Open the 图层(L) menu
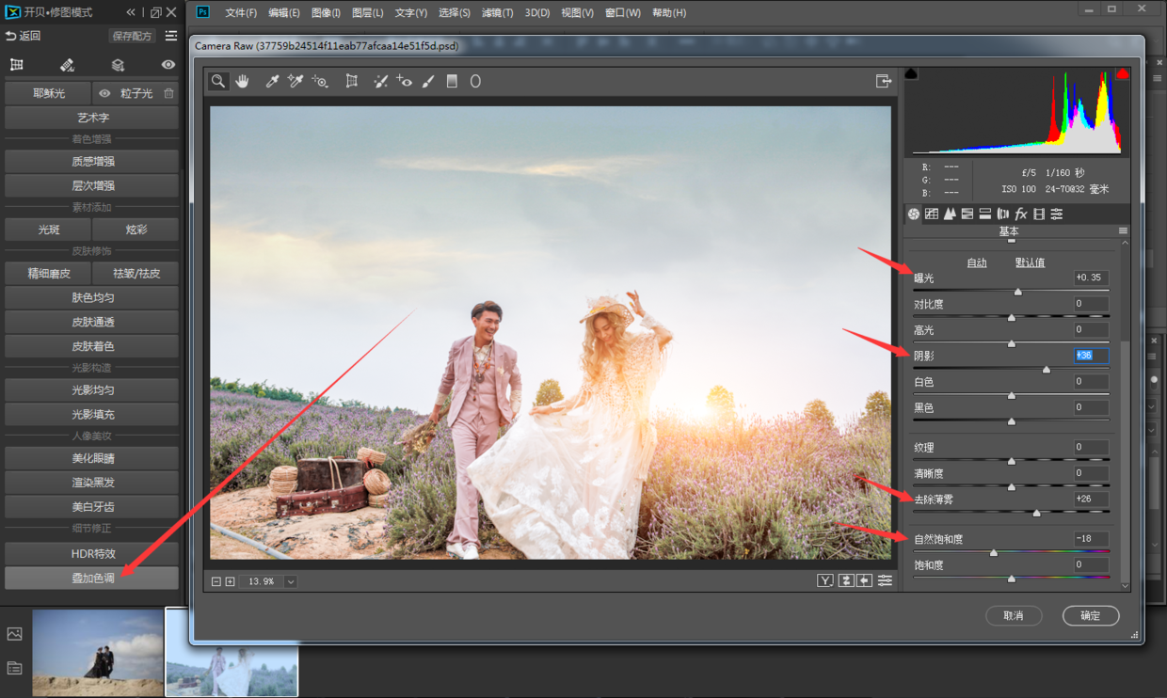 (x=367, y=13)
